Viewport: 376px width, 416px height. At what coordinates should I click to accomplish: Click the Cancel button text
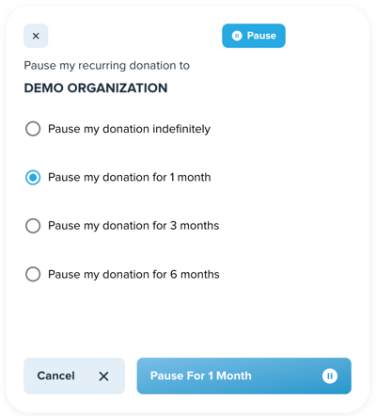coord(55,376)
